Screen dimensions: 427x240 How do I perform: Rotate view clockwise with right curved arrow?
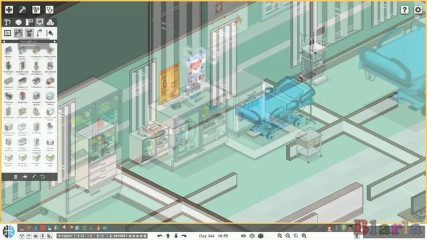(184, 236)
